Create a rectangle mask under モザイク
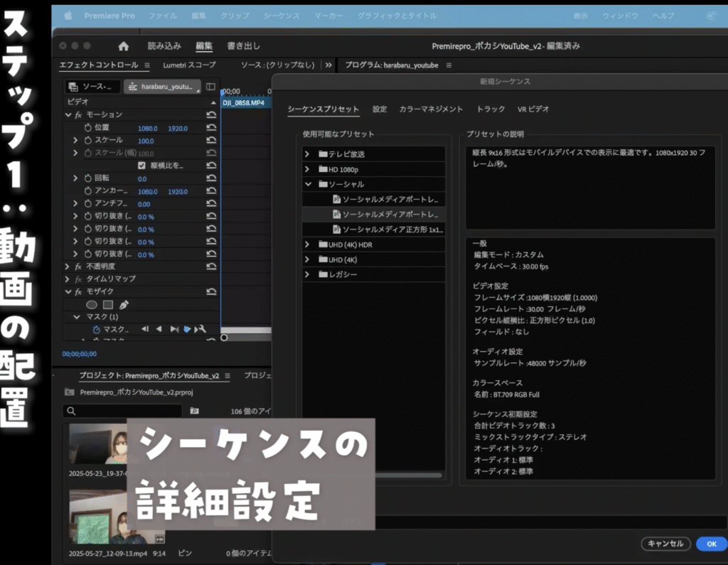728x565 pixels. (108, 305)
